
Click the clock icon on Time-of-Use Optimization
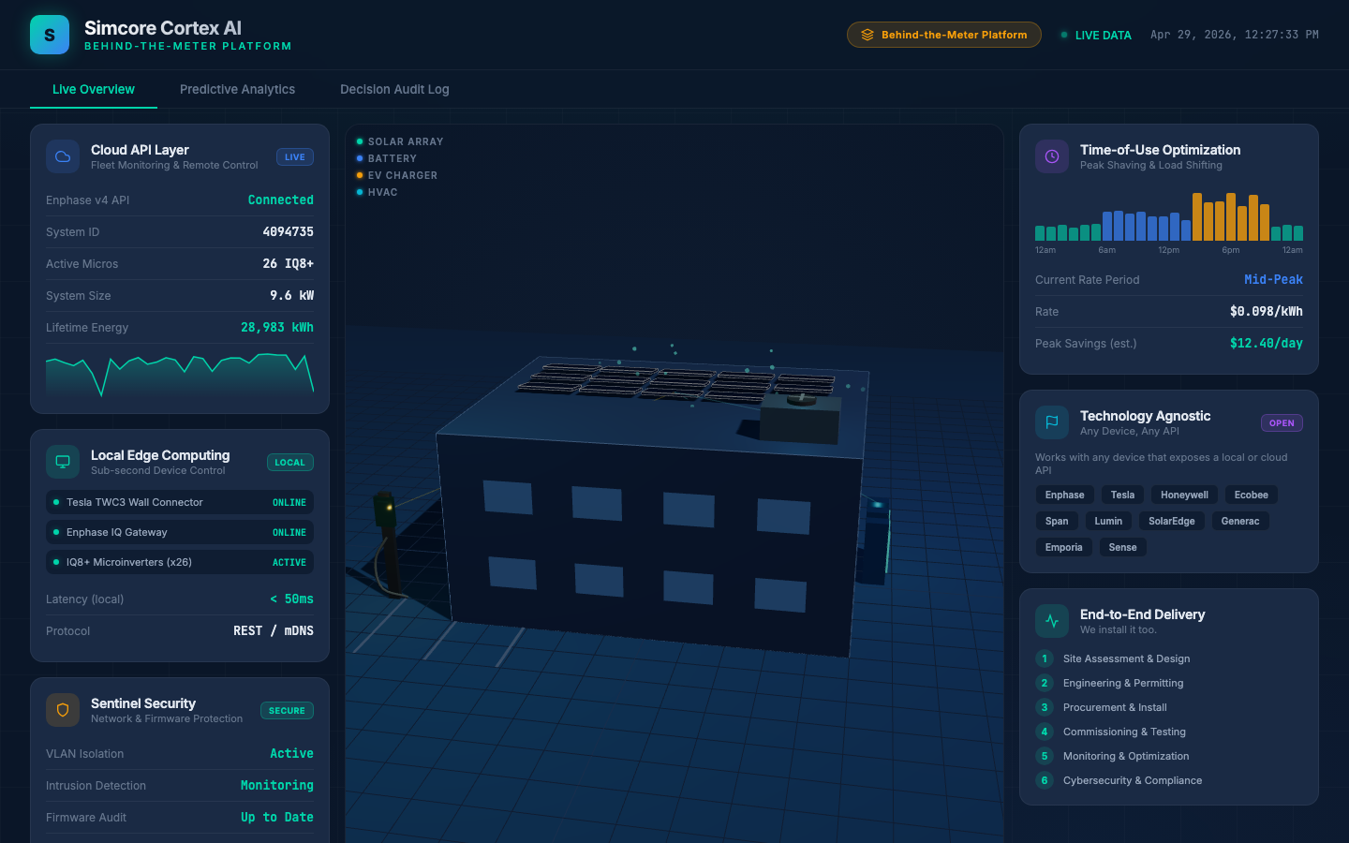(x=1051, y=156)
